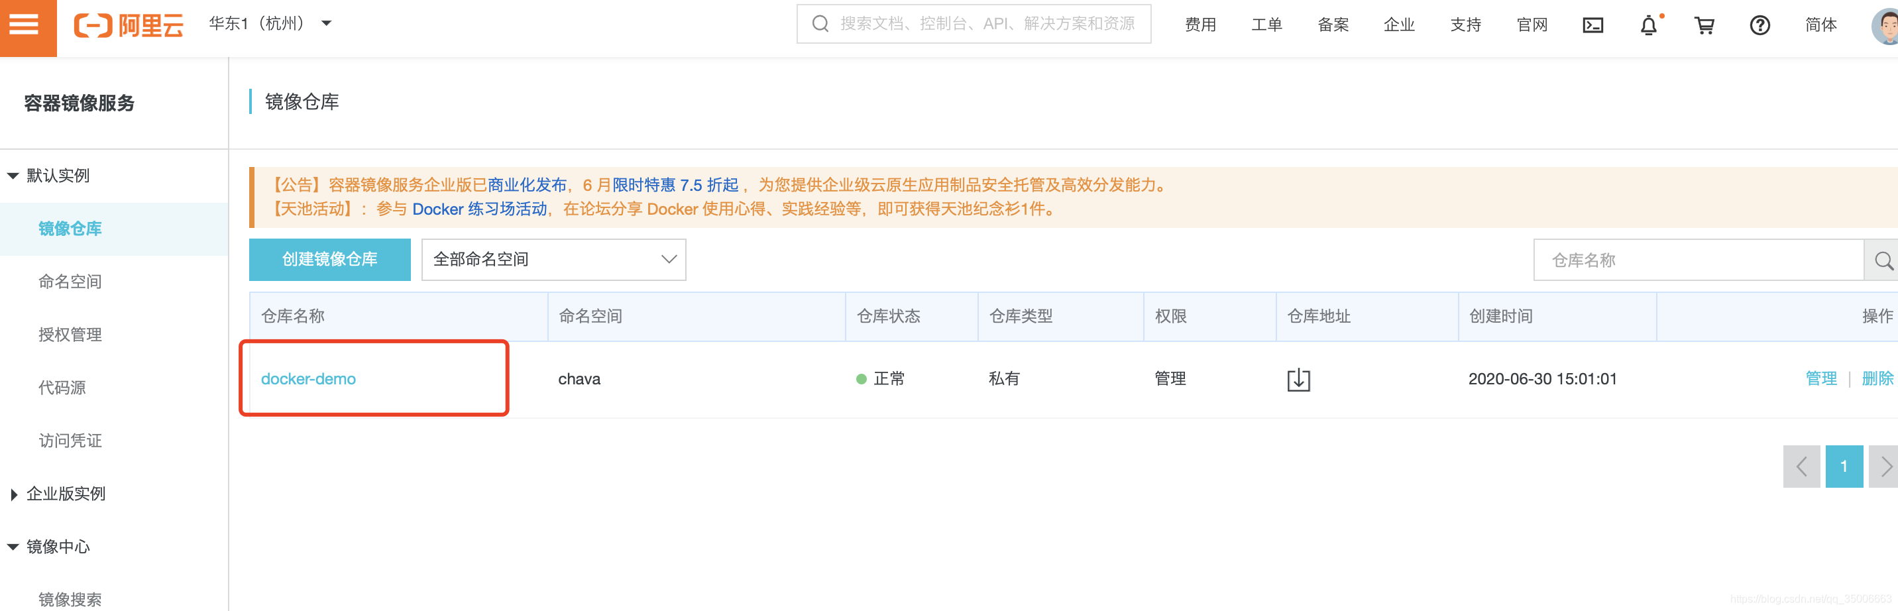Expand the 企业版实例 section
The height and width of the screenshot is (611, 1898).
tap(58, 494)
